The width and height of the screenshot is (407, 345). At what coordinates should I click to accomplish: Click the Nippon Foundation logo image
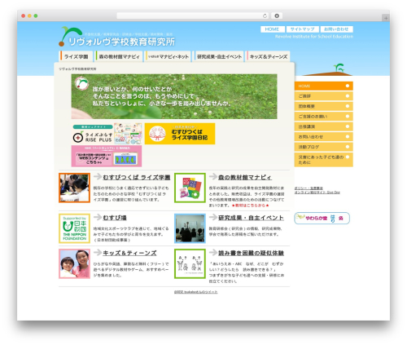[x=74, y=228]
